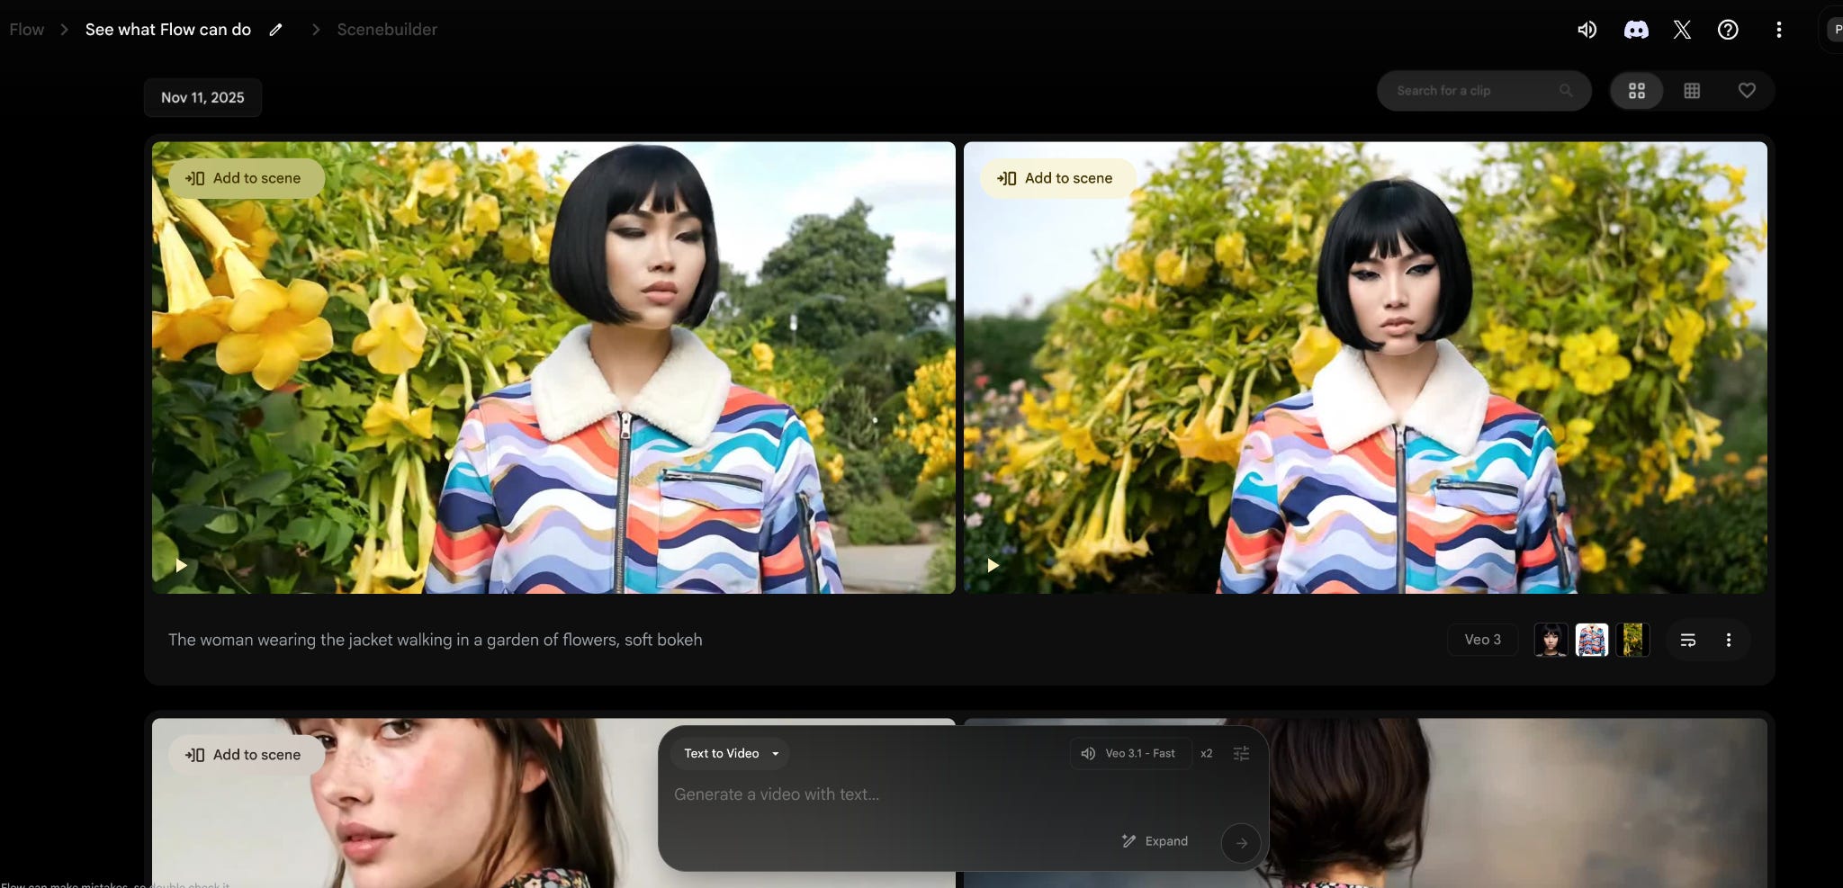This screenshot has width=1843, height=888.
Task: Open the header three-dot more menu
Action: coord(1778,30)
